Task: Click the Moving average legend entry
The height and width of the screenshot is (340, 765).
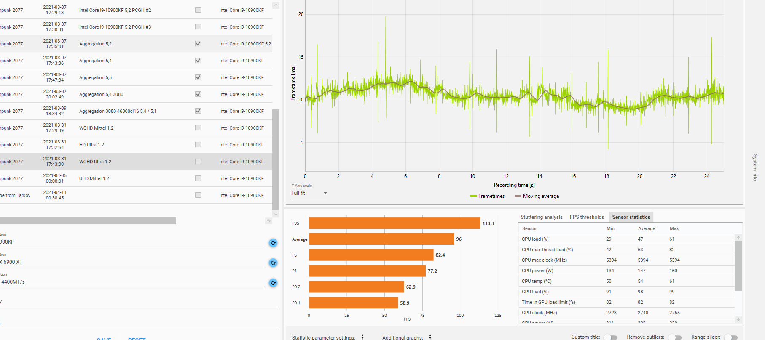Action: pyautogui.click(x=537, y=196)
